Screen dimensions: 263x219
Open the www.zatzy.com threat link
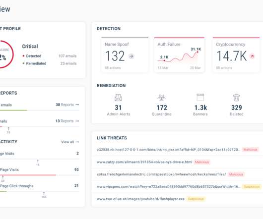144,162
